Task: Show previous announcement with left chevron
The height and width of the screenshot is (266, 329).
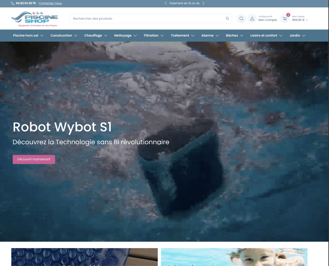Action: 166,3
